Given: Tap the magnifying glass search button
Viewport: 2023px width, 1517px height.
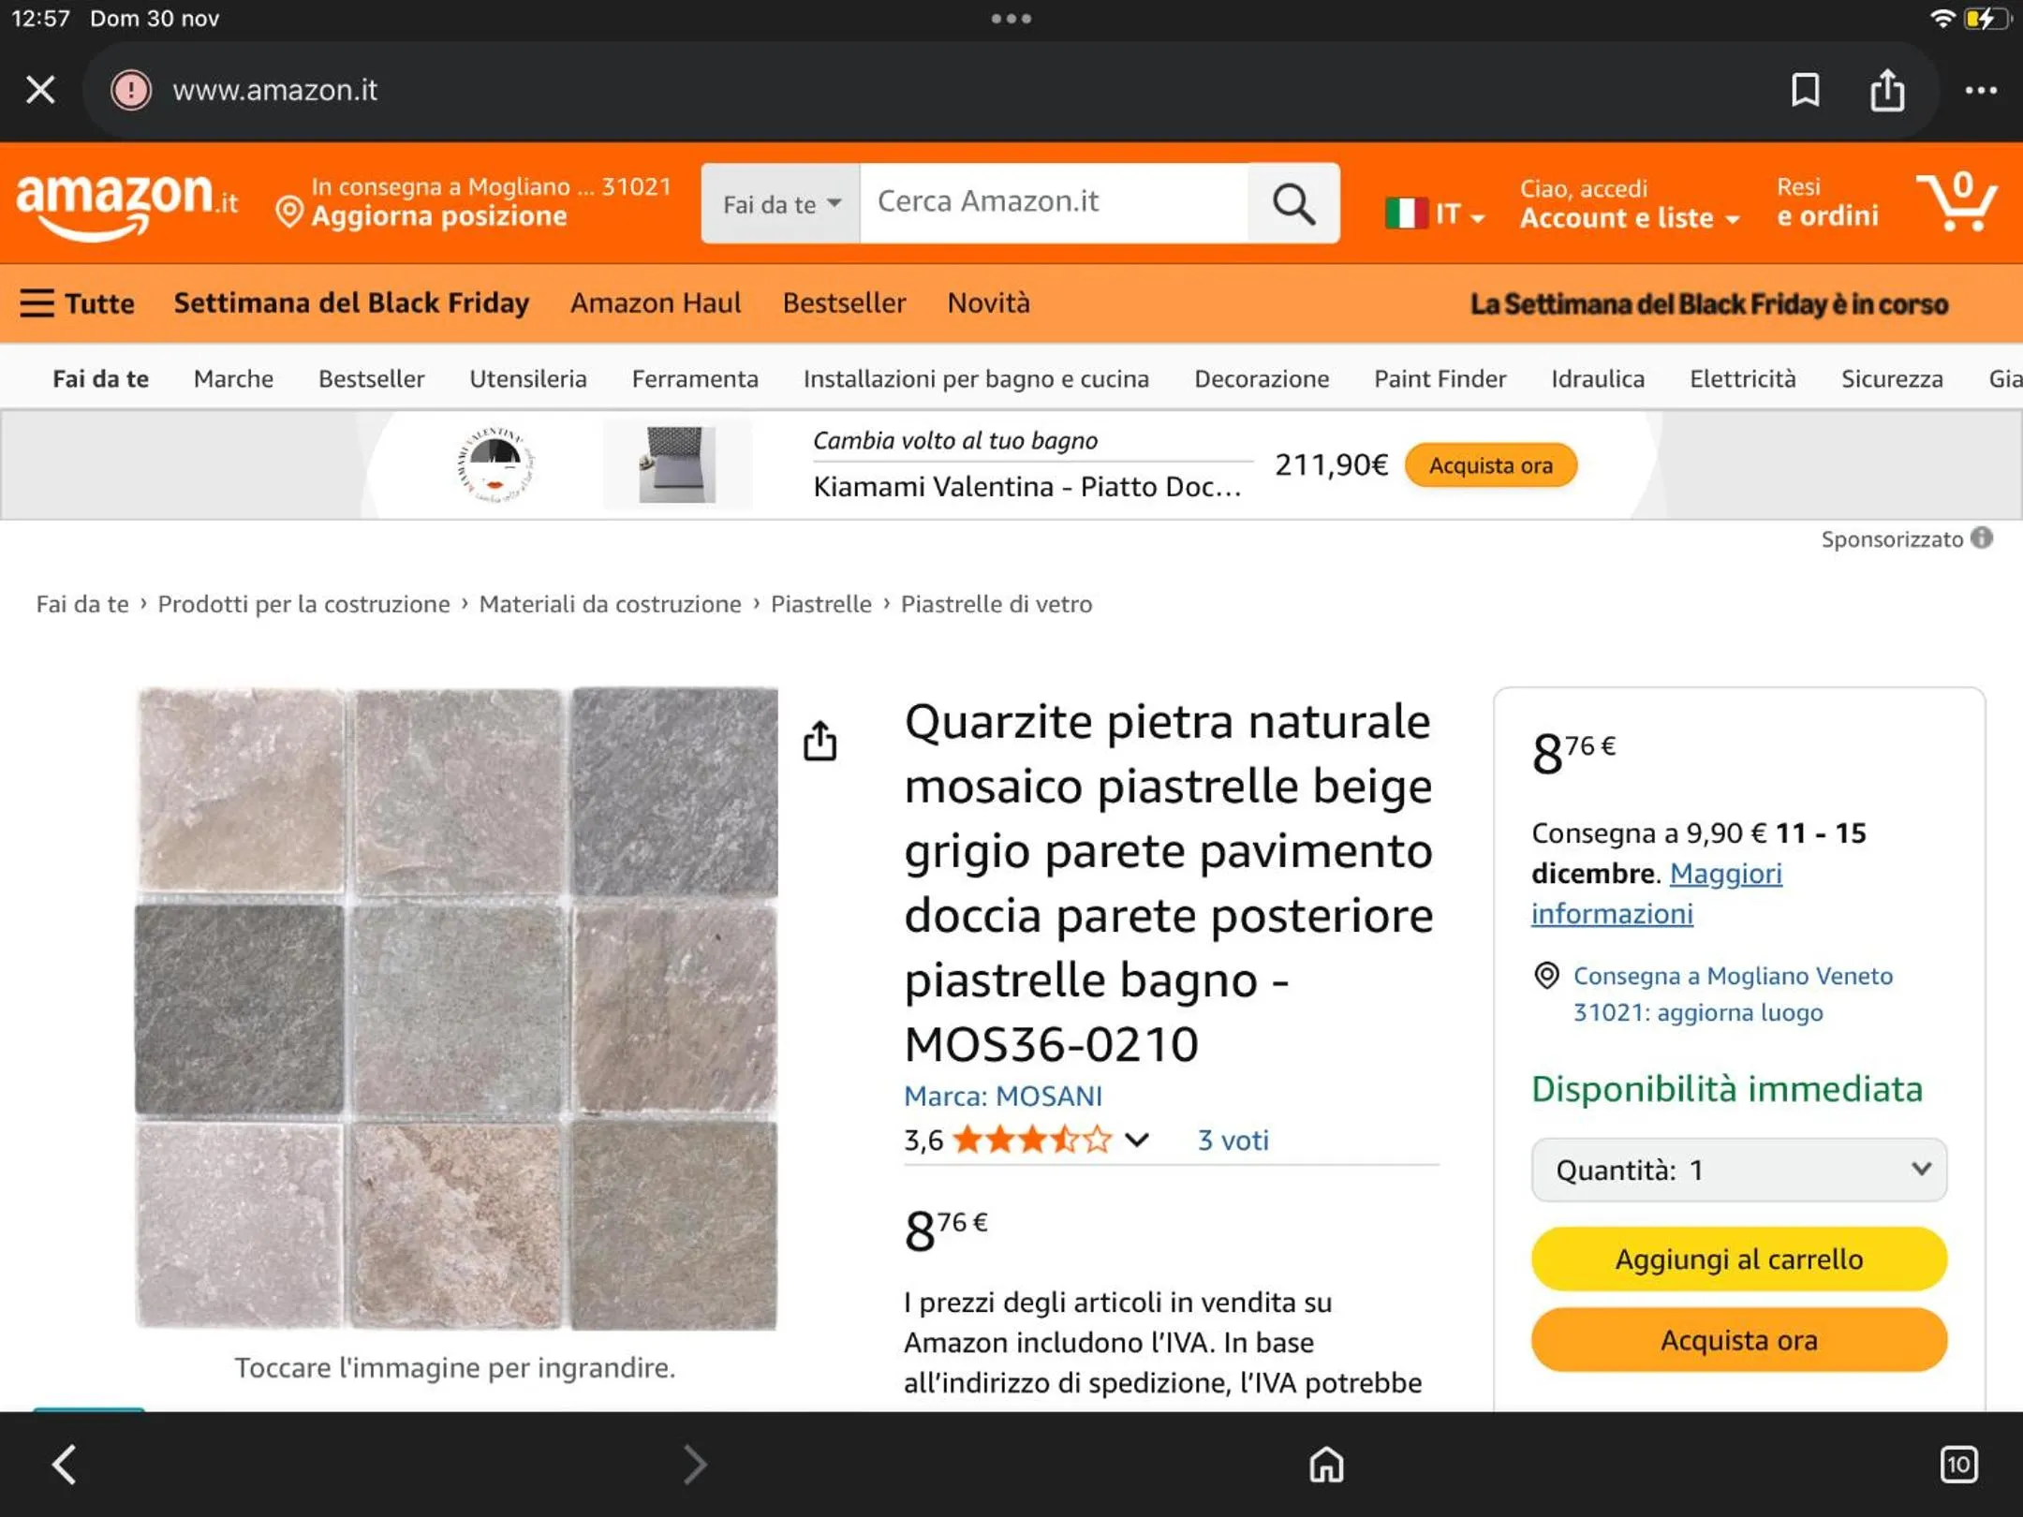Looking at the screenshot, I should coord(1293,203).
